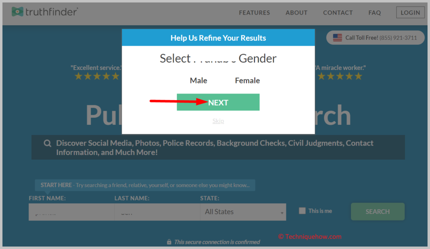Viewport: 430px width, 249px height.
Task: Click the START HERE tooltip text
Action: pos(145,185)
